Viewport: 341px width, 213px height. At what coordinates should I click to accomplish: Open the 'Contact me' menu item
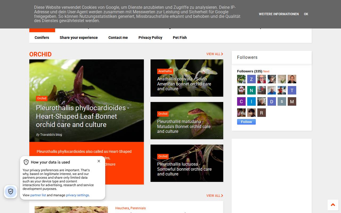click(118, 38)
